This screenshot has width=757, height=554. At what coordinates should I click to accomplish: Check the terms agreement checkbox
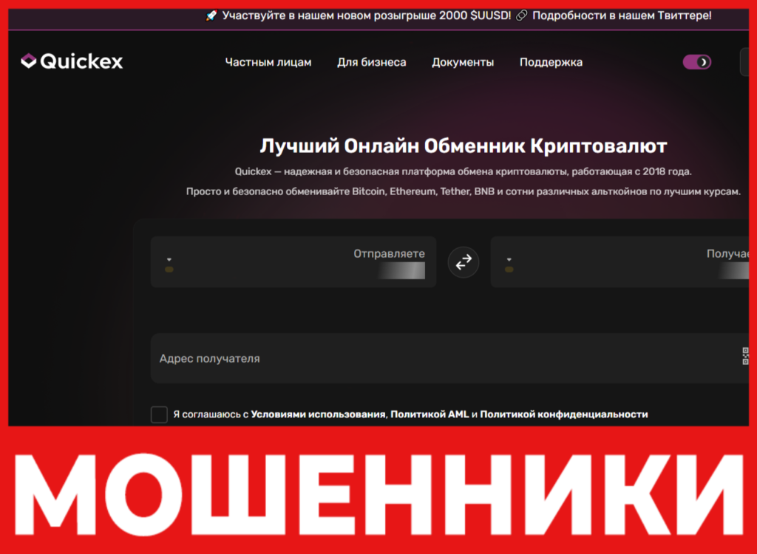158,414
